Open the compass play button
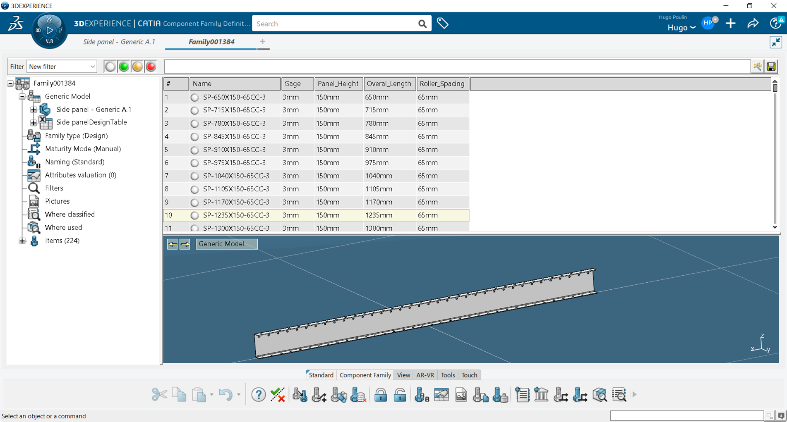Screen dimensions: 787x422 coord(50,30)
